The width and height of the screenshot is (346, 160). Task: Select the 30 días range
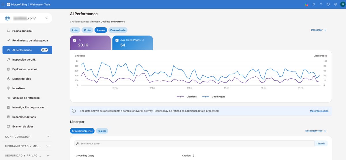[87, 30]
